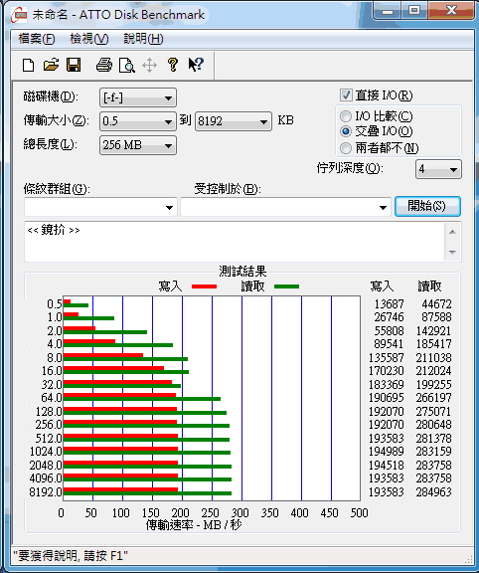Open the 總長度 dropdown showing 256 MB
479x573 pixels.
point(138,145)
